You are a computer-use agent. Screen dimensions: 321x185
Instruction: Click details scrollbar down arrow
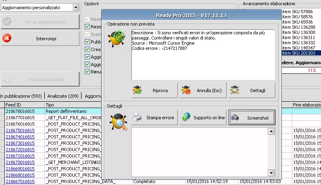point(271,173)
